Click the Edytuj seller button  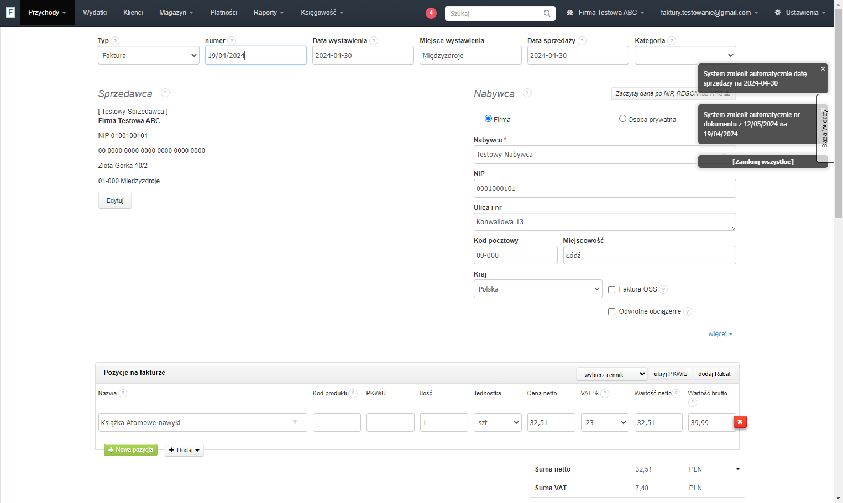pyautogui.click(x=115, y=200)
